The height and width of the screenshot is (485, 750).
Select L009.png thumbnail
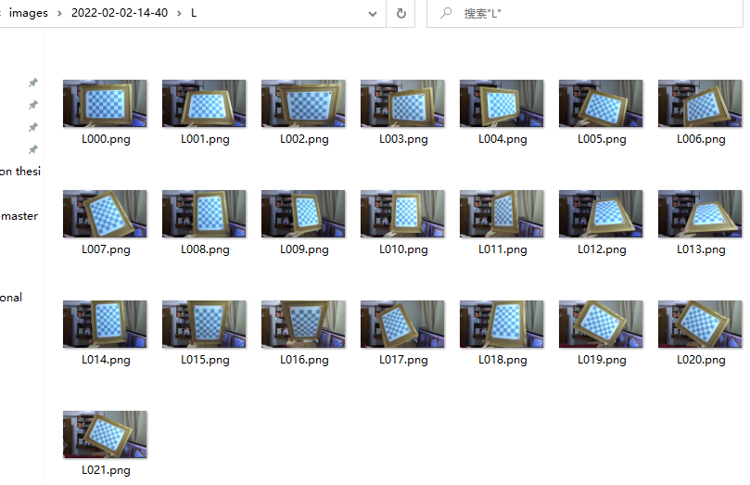tap(303, 214)
